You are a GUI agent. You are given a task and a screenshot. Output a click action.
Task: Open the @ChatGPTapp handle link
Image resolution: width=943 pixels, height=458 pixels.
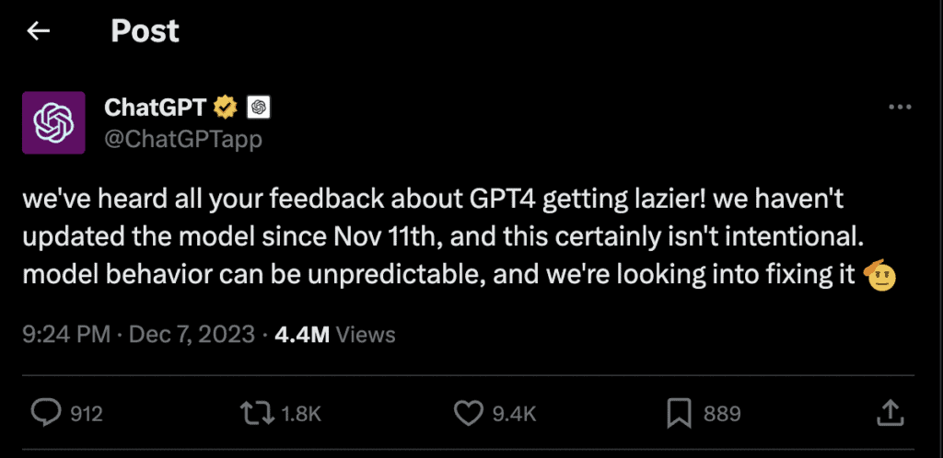183,139
